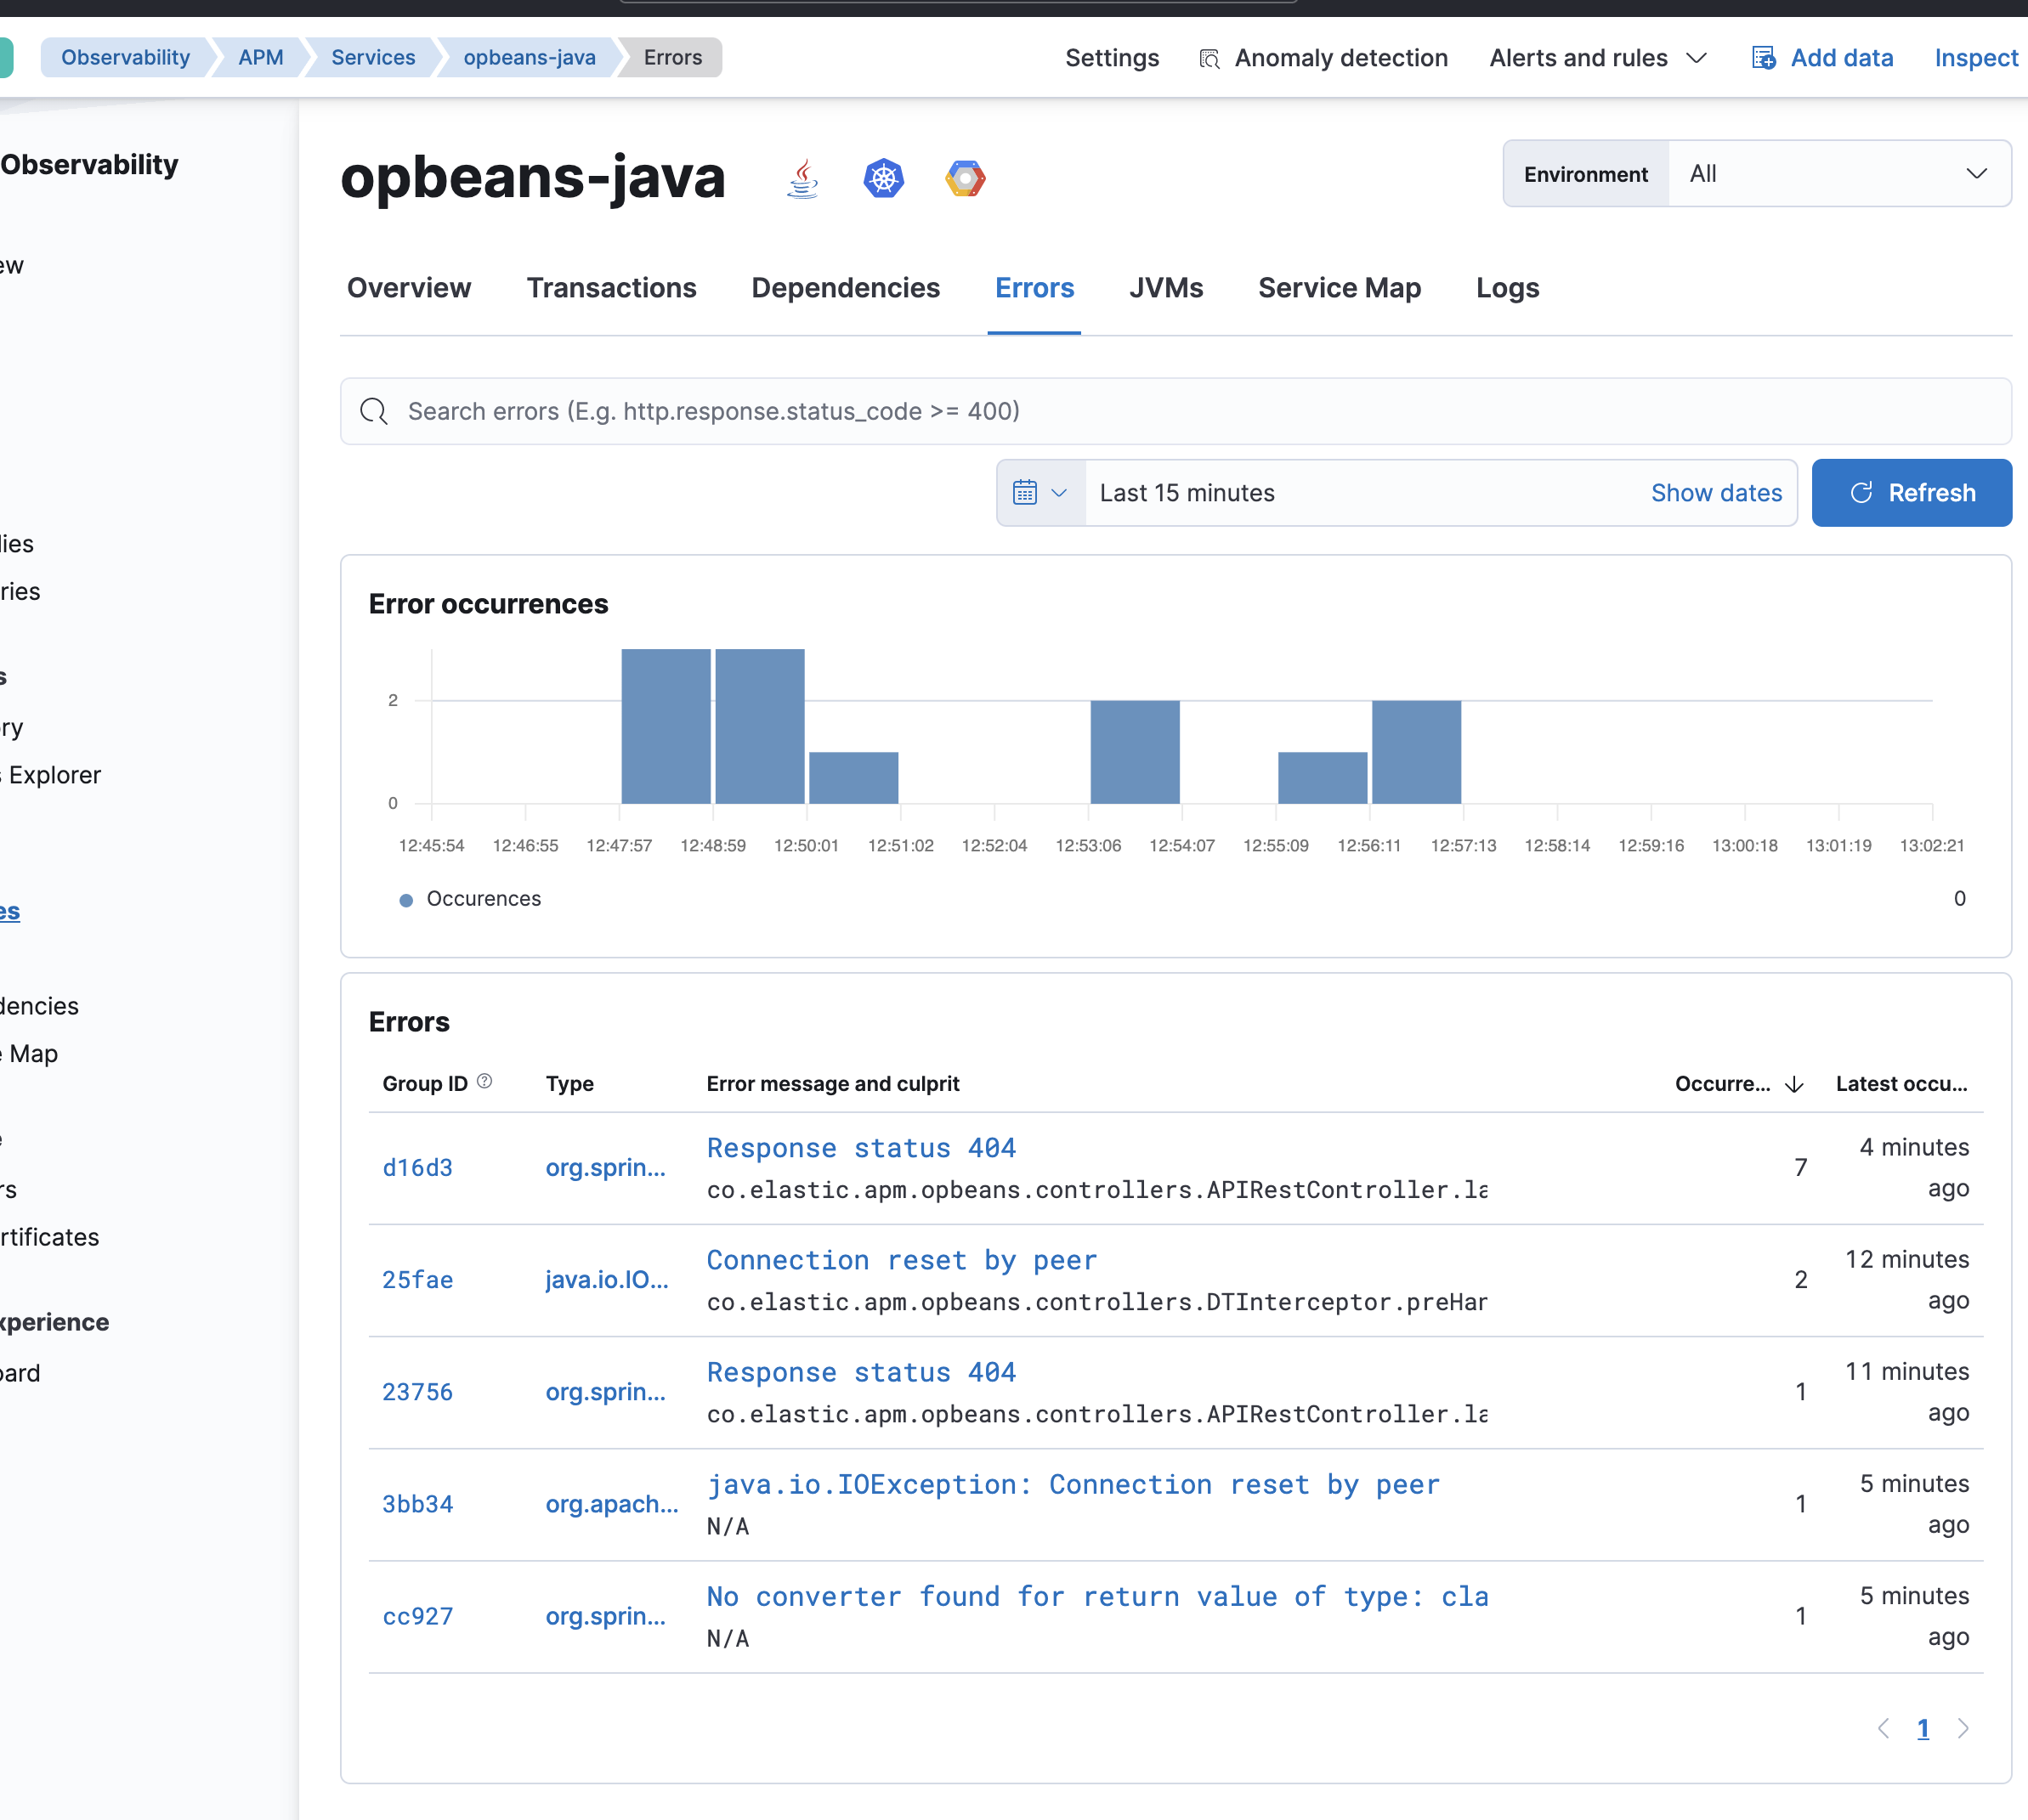This screenshot has width=2028, height=1820.
Task: Switch to the Transactions tab
Action: point(611,288)
